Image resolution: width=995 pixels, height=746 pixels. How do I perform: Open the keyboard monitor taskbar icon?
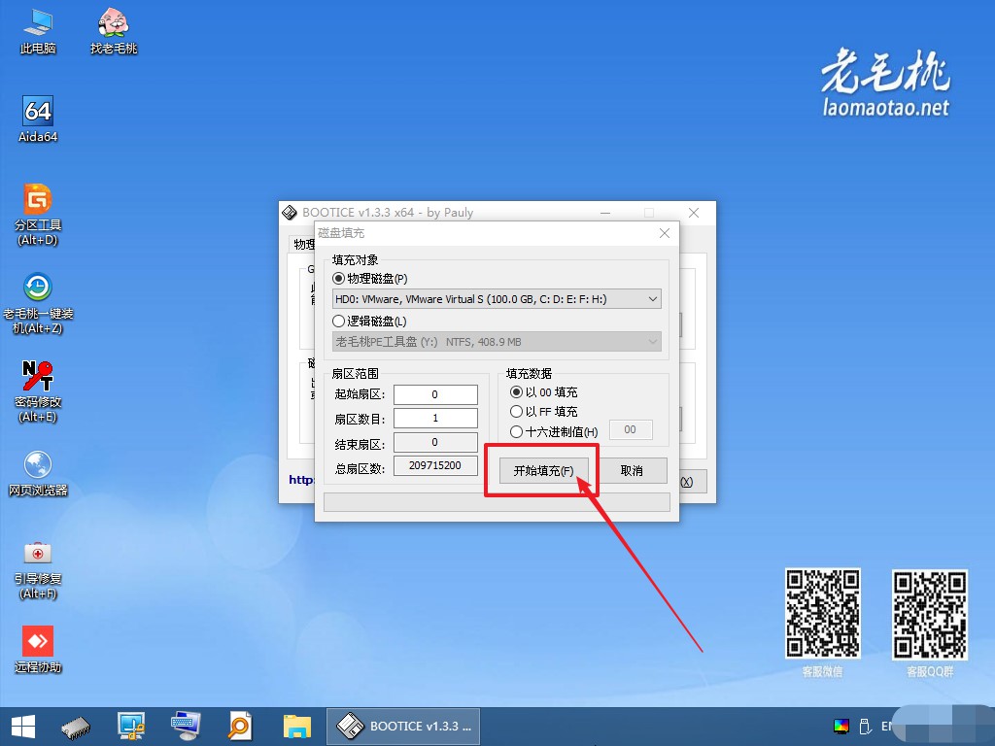click(186, 727)
